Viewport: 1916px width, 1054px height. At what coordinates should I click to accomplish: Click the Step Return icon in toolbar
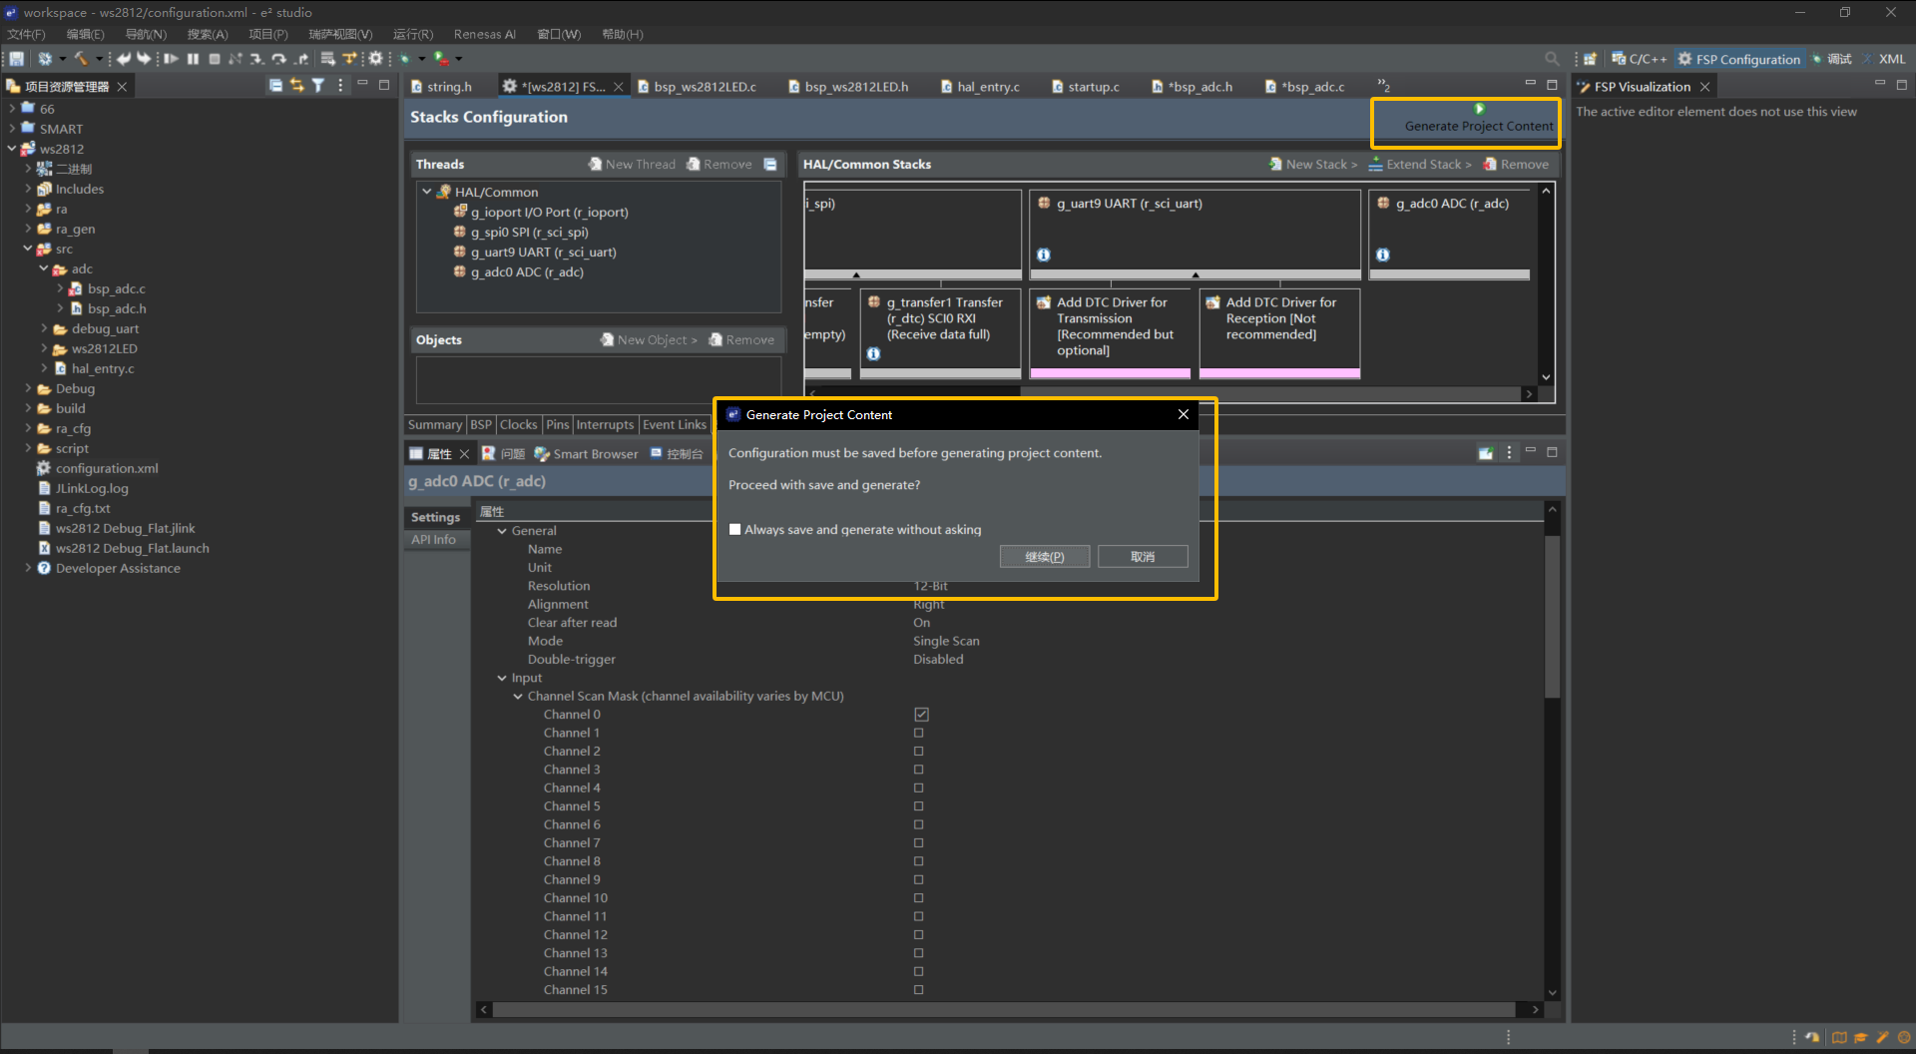pos(300,59)
